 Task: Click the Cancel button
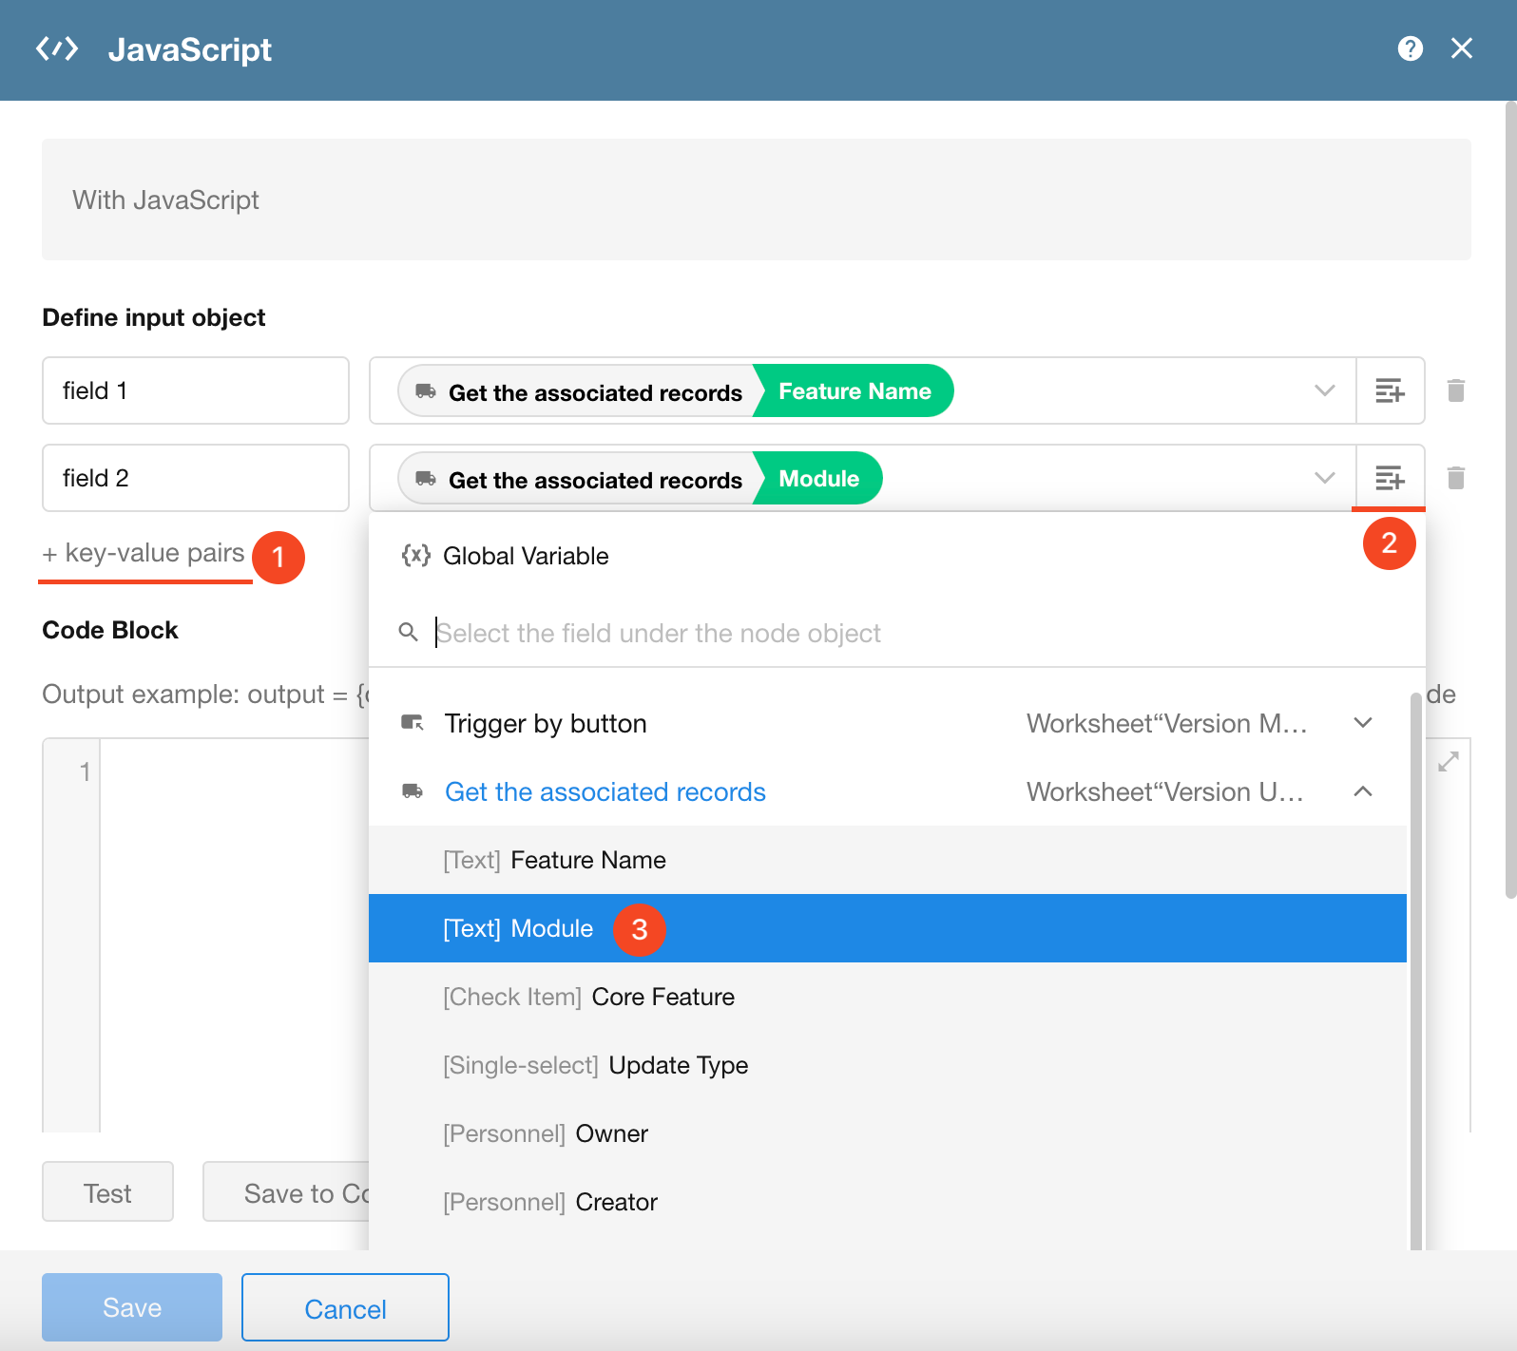coord(345,1308)
